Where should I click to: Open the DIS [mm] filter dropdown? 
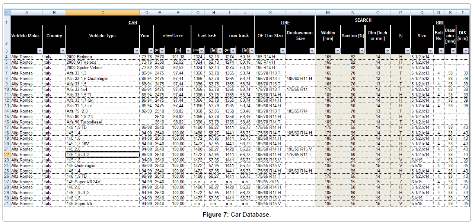point(465,51)
